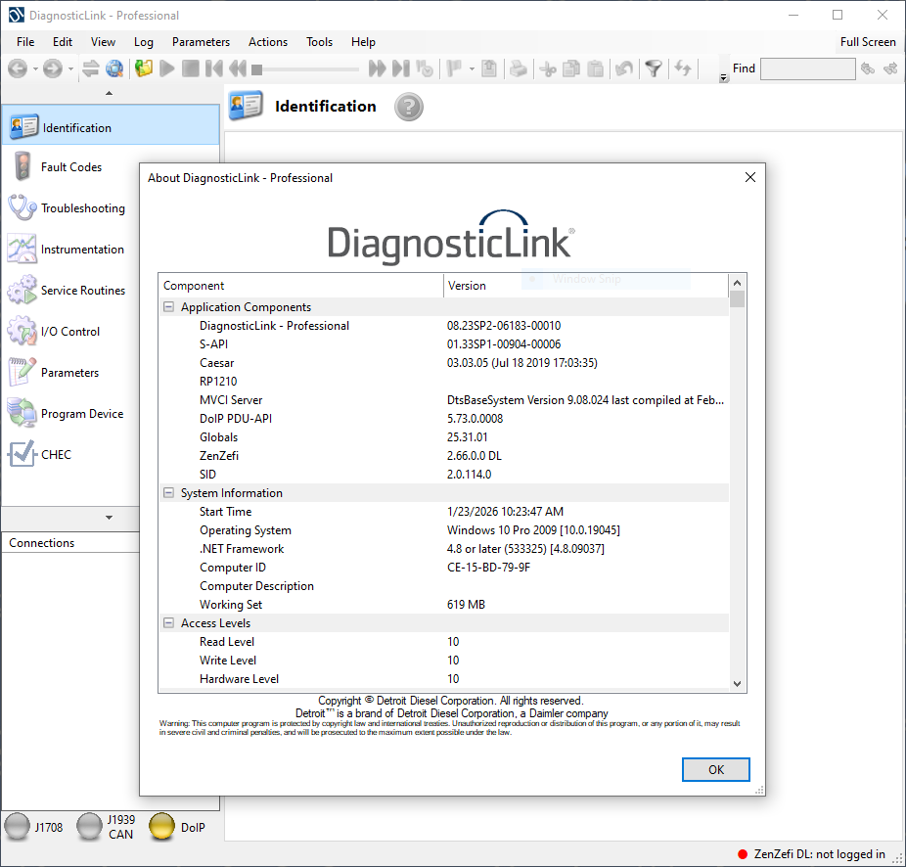Click inside the Find input field
The width and height of the screenshot is (906, 867).
click(807, 68)
